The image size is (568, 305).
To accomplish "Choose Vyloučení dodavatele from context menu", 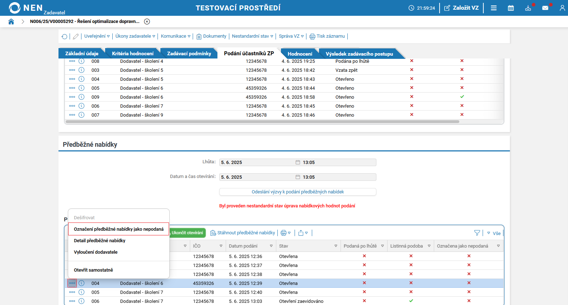I will [x=96, y=252].
